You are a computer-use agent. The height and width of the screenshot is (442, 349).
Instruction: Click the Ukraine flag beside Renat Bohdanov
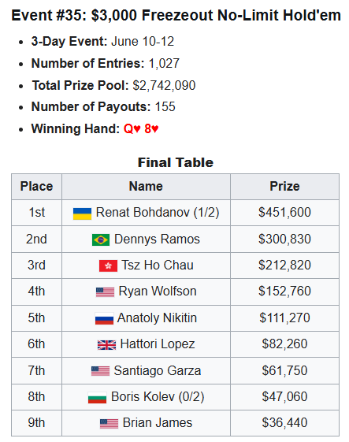82,214
